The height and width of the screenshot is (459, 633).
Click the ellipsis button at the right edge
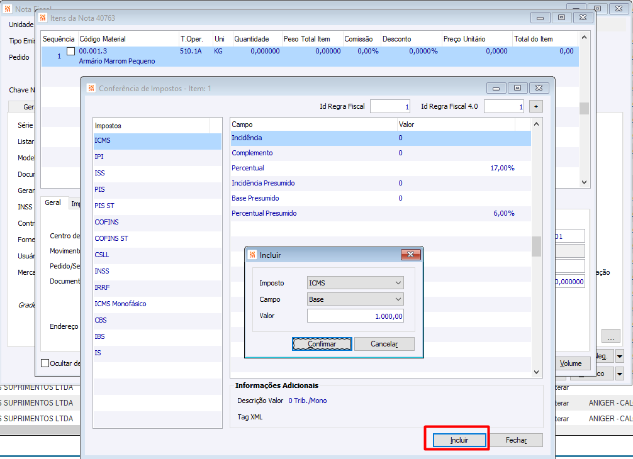(611, 336)
